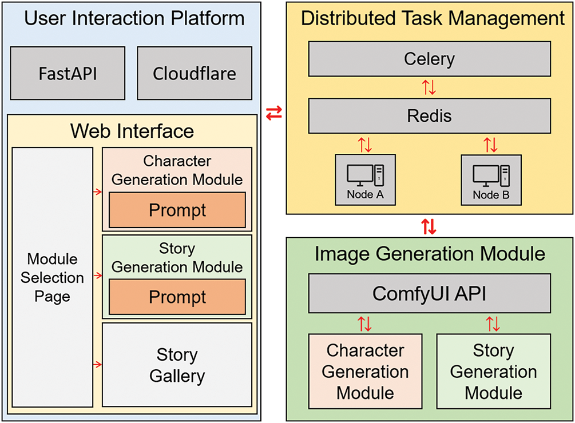The height and width of the screenshot is (423, 575).
Task: Open the Module Selection Page panel
Action: (53, 278)
